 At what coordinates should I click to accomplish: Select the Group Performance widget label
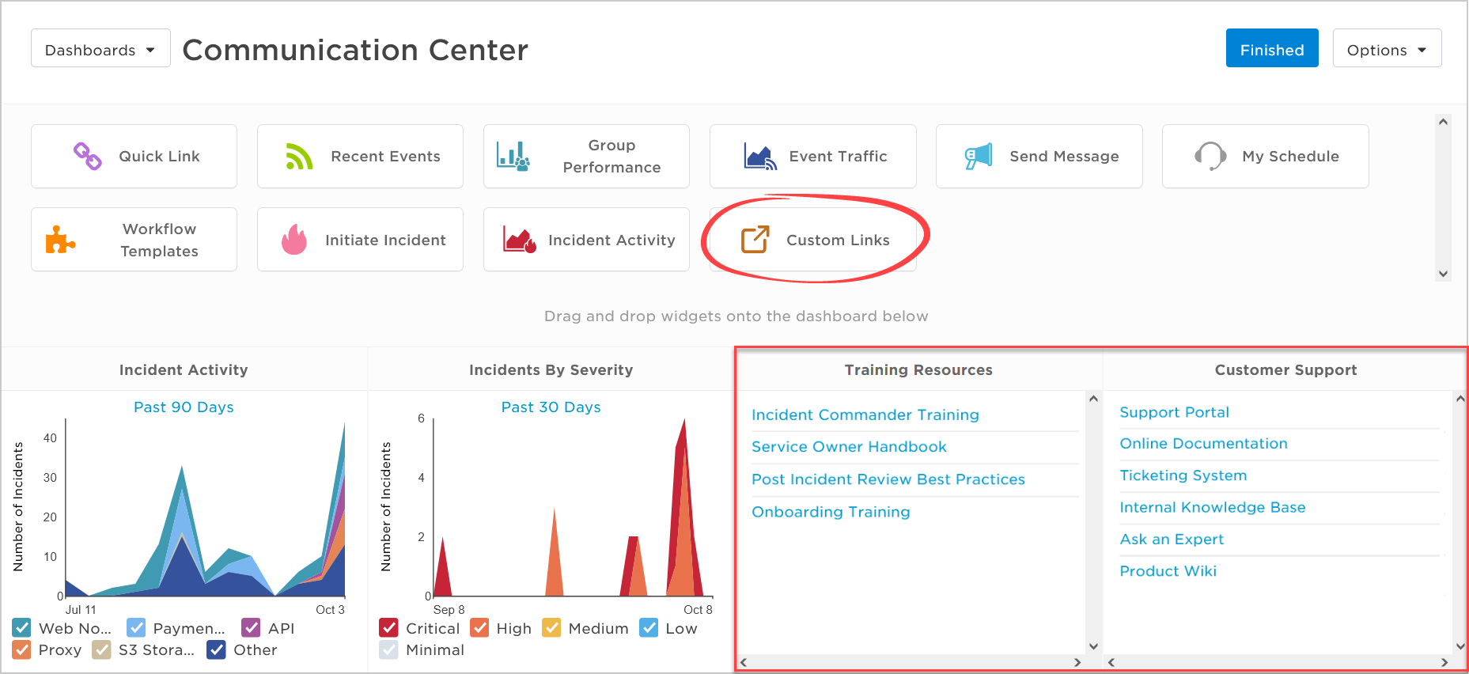pyautogui.click(x=611, y=157)
